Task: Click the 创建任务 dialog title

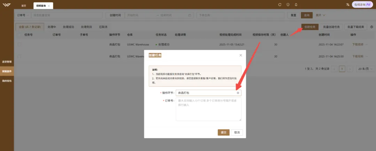Action: 155,55
